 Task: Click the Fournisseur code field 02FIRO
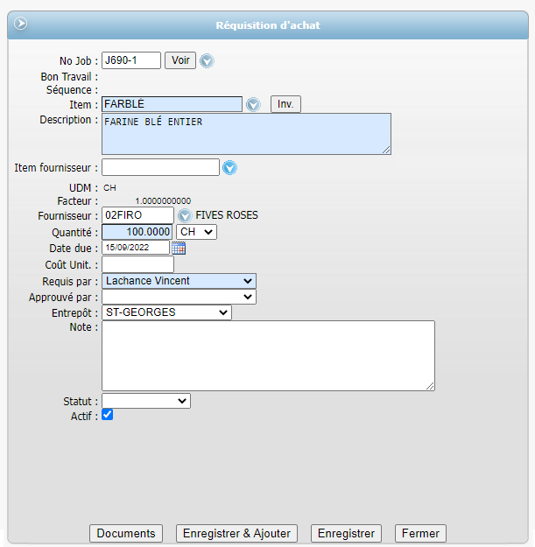point(137,215)
